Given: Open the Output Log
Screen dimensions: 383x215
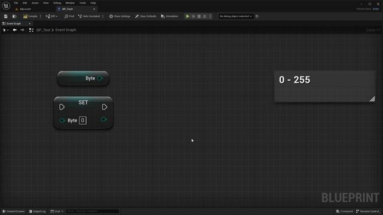Looking at the screenshot, I should click(x=37, y=211).
